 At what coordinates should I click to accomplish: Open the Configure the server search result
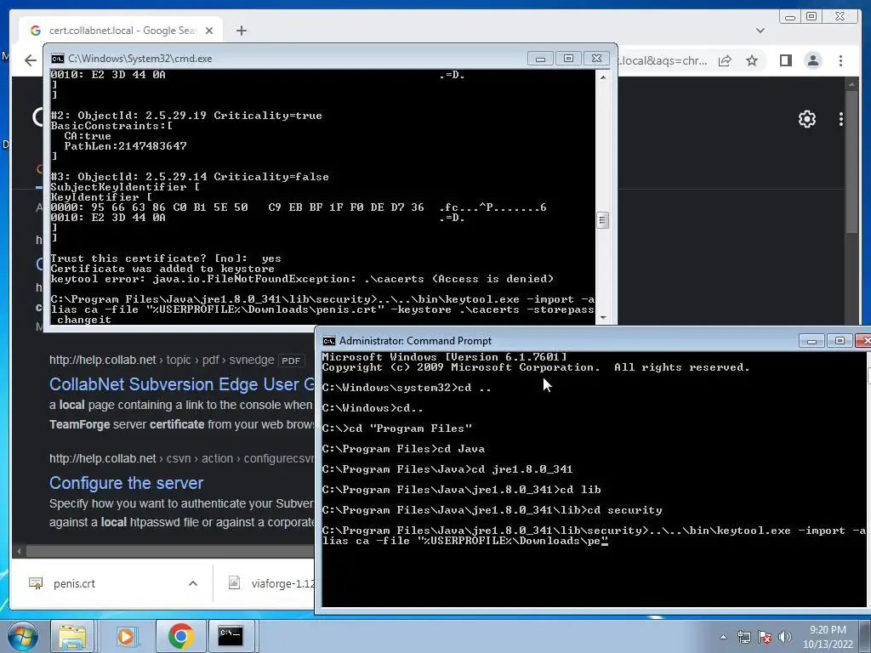(x=126, y=483)
